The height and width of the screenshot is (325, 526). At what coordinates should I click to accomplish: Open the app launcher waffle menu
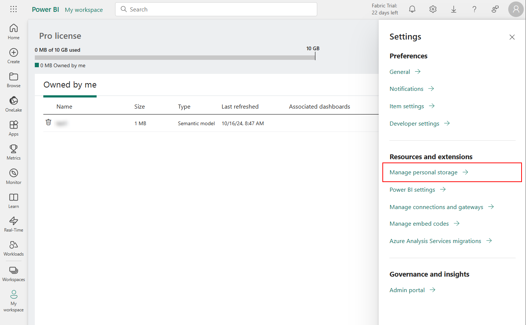coord(13,9)
